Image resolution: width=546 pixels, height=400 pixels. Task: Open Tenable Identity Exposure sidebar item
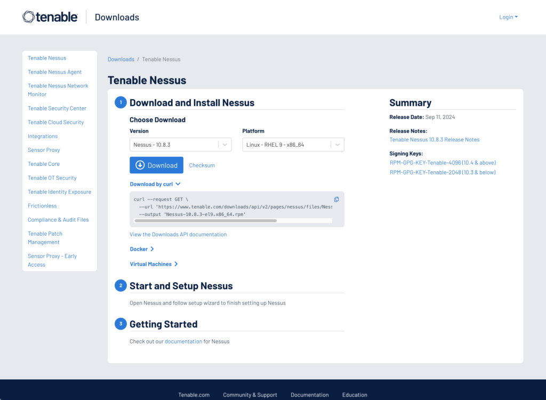click(60, 192)
